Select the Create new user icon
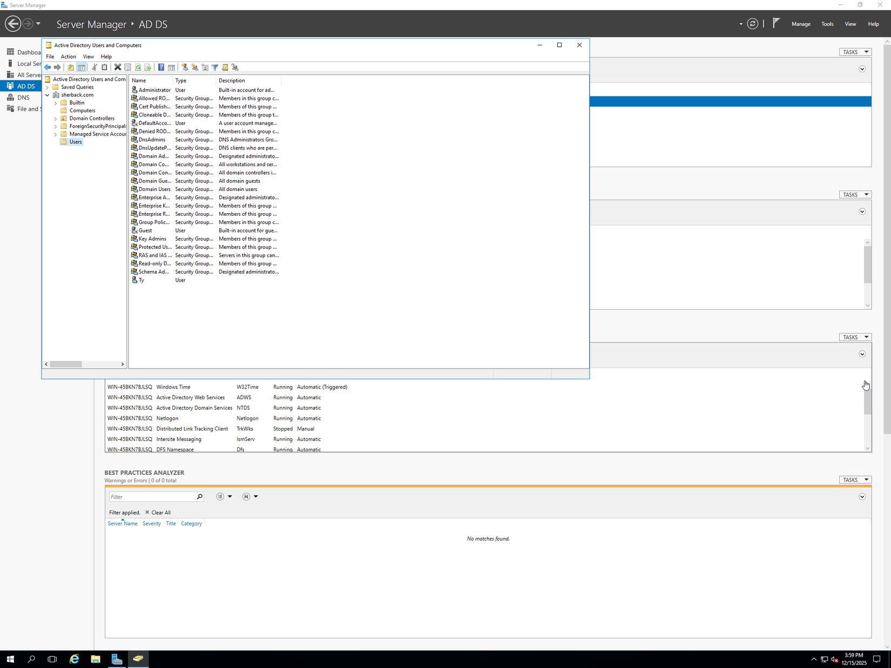 click(185, 67)
